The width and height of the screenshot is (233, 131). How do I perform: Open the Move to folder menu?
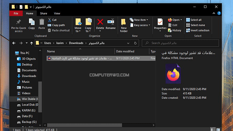coord(78,25)
